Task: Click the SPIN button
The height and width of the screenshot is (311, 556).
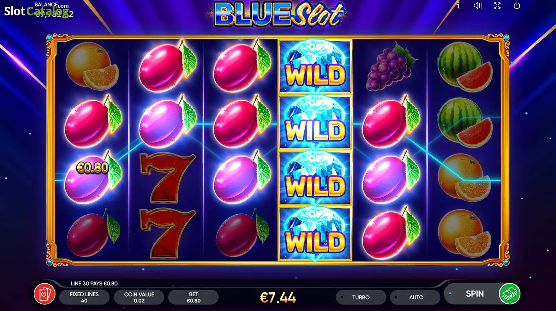Action: (x=474, y=294)
